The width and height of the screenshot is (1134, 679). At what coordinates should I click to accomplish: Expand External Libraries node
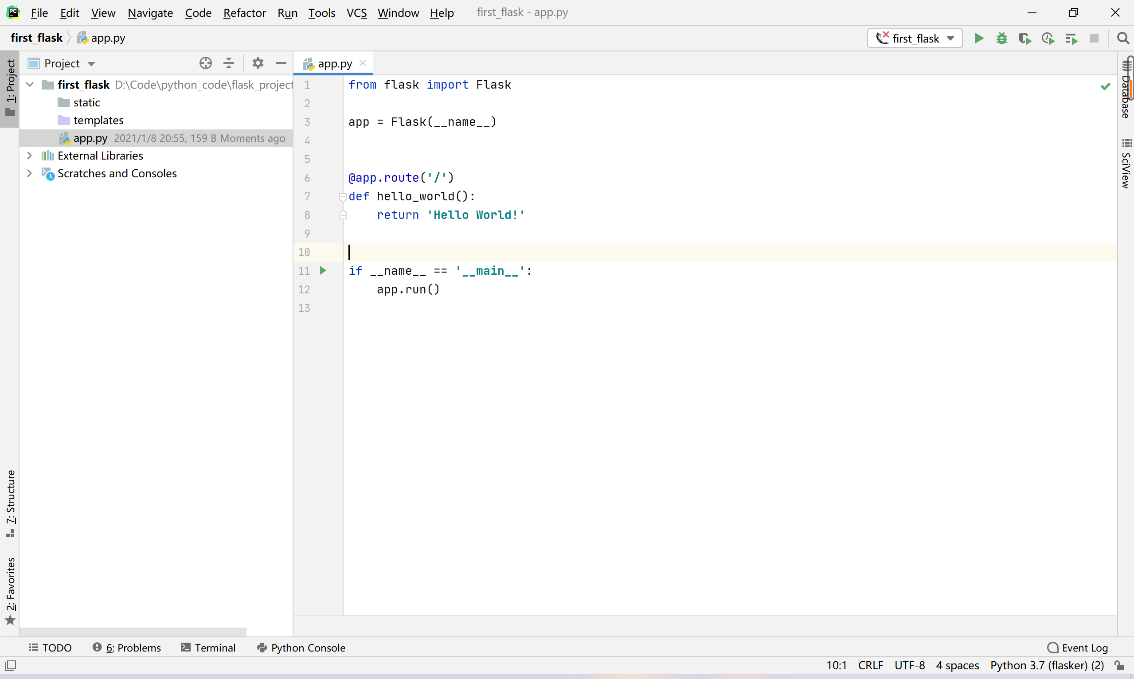click(30, 156)
